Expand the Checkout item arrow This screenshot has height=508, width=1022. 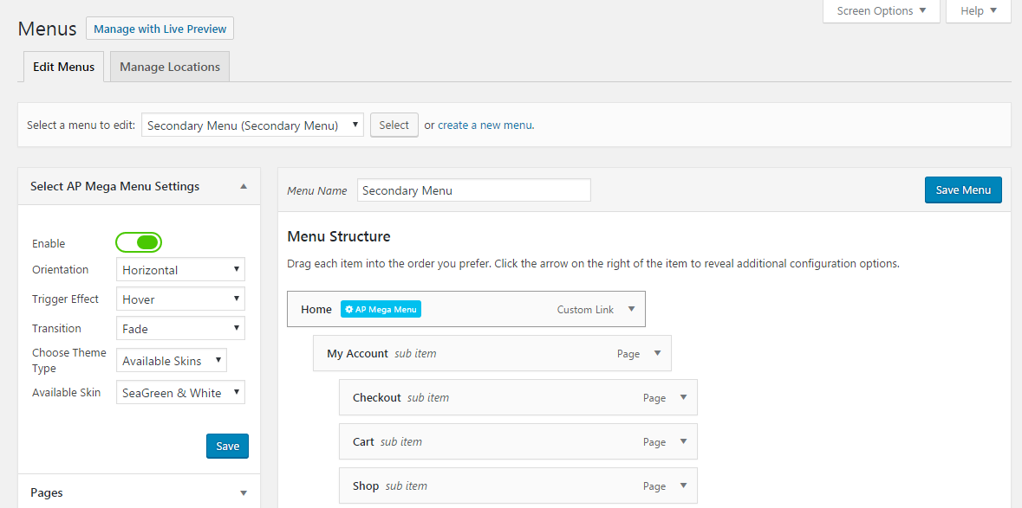[x=683, y=397]
